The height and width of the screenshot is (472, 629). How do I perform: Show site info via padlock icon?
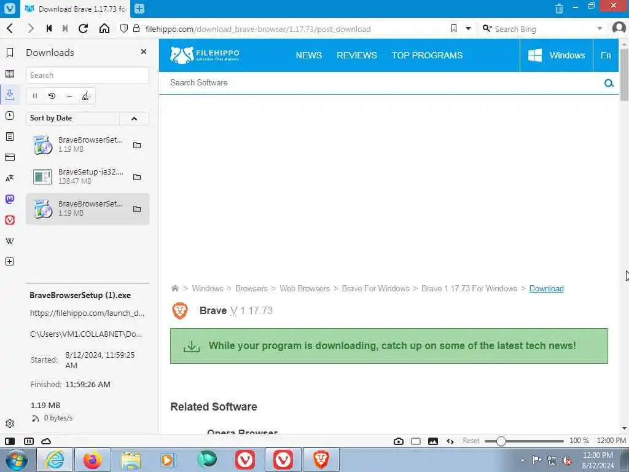coord(136,28)
